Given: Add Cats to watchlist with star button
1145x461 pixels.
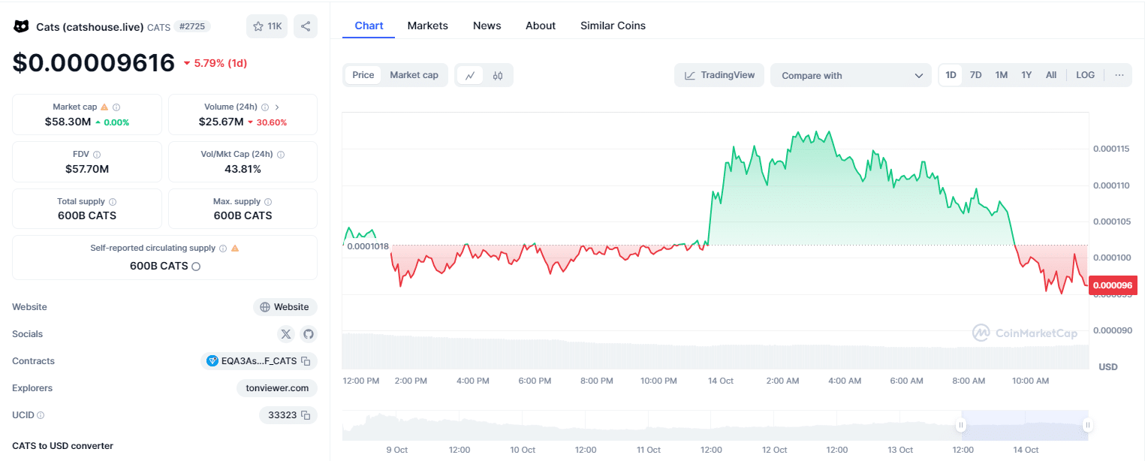Looking at the screenshot, I should [x=267, y=26].
